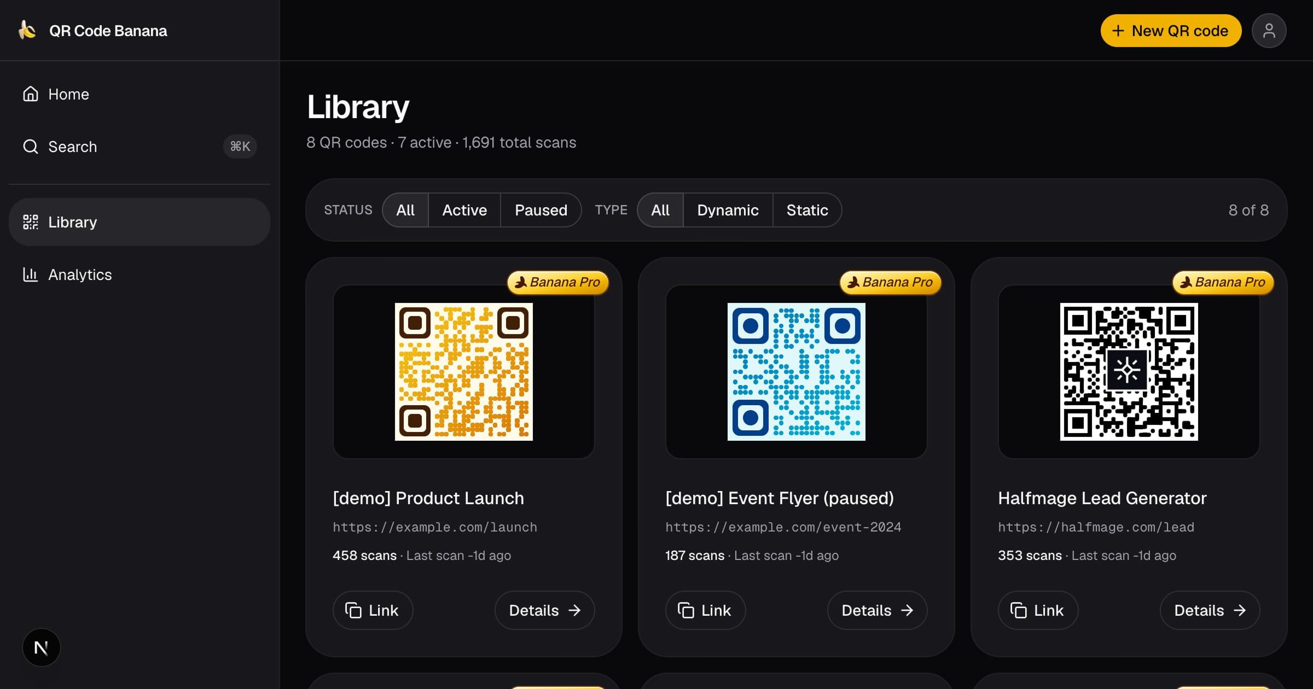This screenshot has height=689, width=1313.
Task: Go to Home in sidebar
Action: pyautogui.click(x=140, y=94)
